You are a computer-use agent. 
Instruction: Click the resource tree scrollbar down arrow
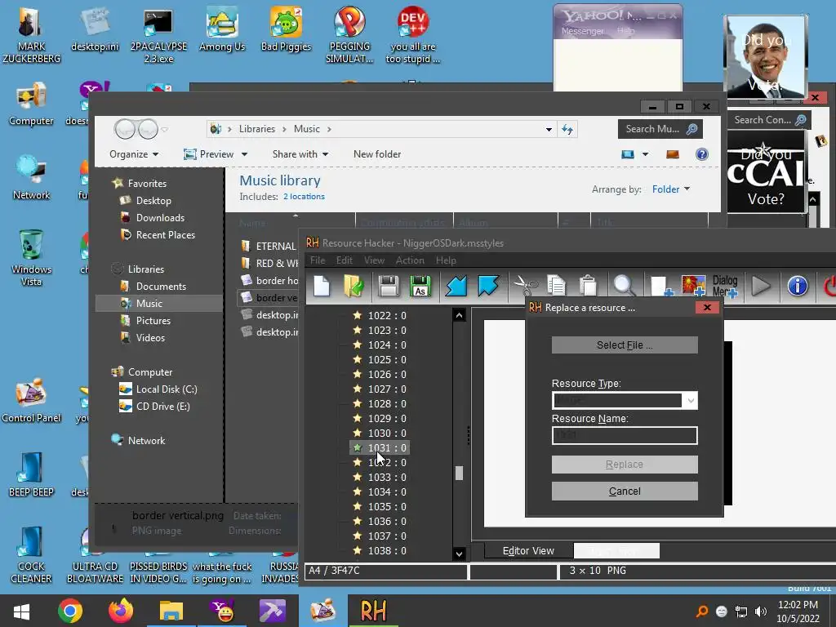(x=459, y=554)
